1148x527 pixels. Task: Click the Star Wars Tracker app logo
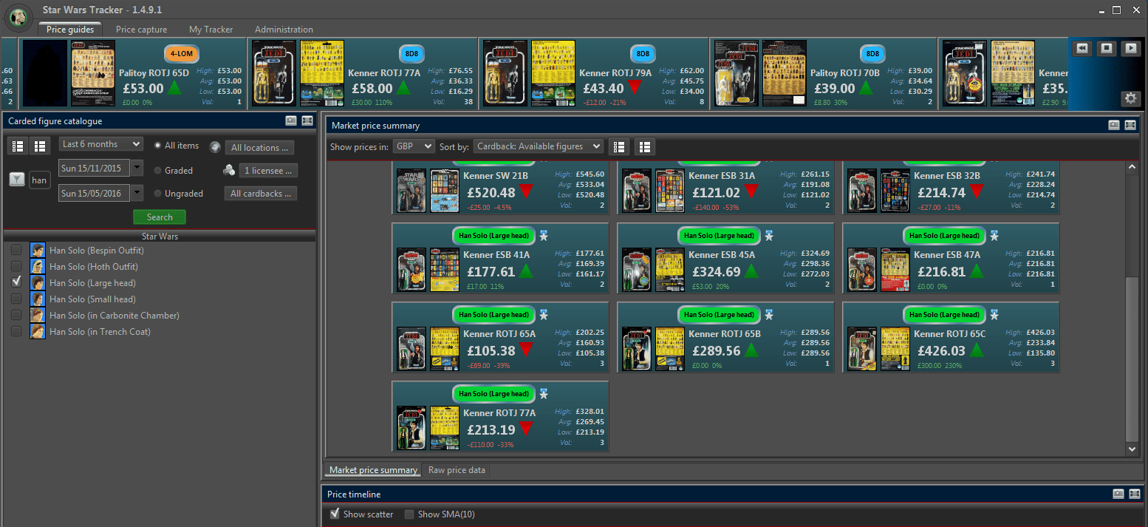coord(18,17)
